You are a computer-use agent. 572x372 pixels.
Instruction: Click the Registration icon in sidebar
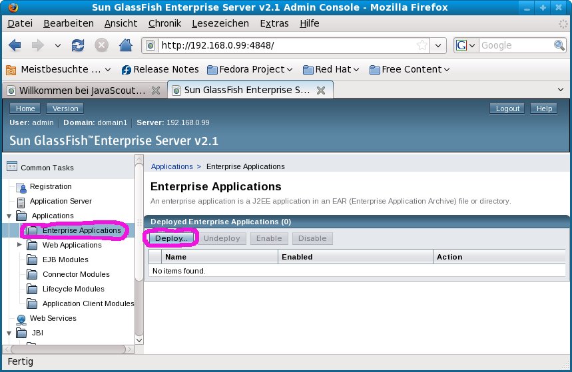(x=21, y=187)
